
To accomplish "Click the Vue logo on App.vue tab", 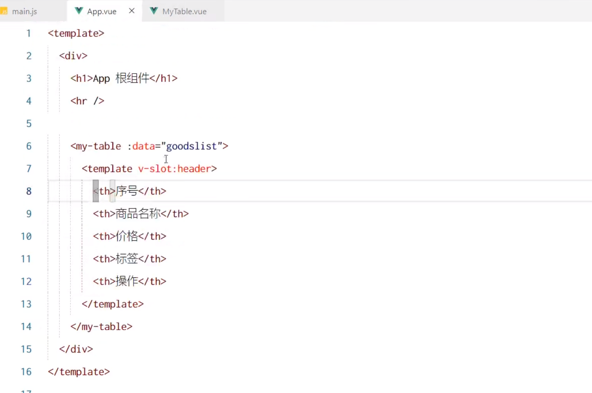I will [x=79, y=11].
